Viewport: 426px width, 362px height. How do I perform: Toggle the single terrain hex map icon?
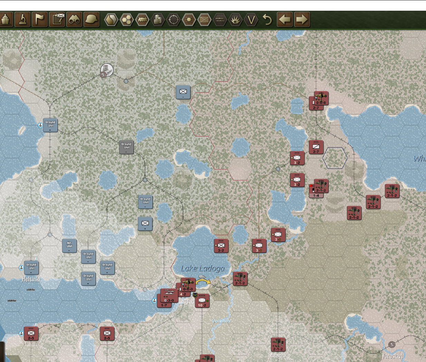[111, 20]
